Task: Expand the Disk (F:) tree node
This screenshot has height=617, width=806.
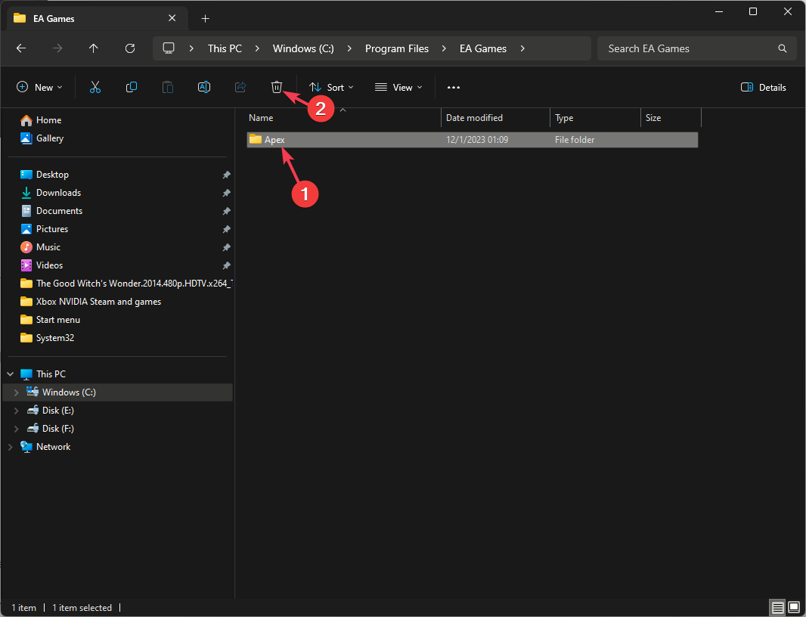Action: pyautogui.click(x=17, y=429)
